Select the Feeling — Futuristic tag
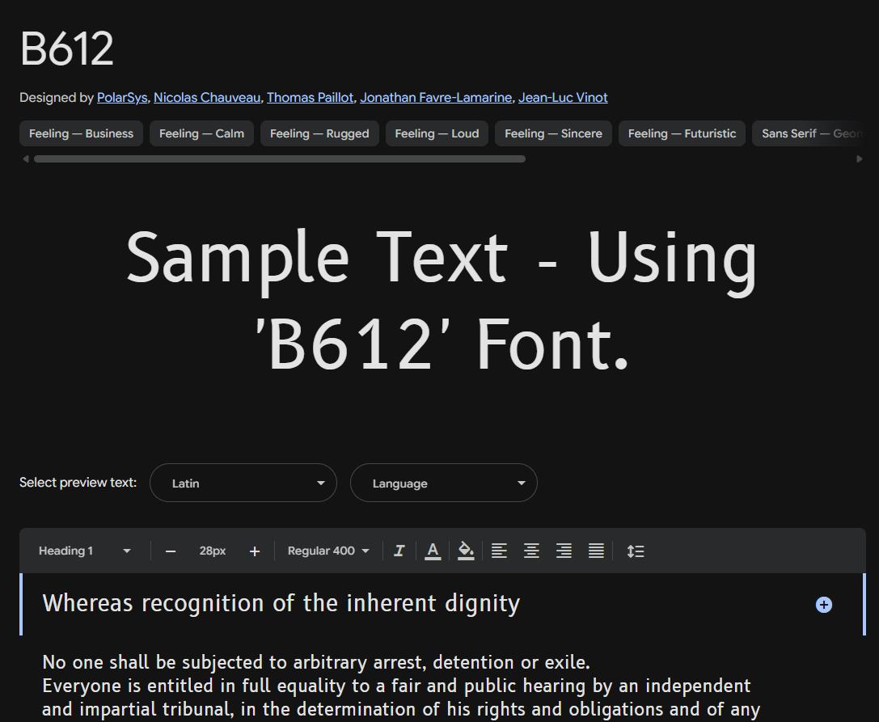The height and width of the screenshot is (722, 879). pos(682,133)
